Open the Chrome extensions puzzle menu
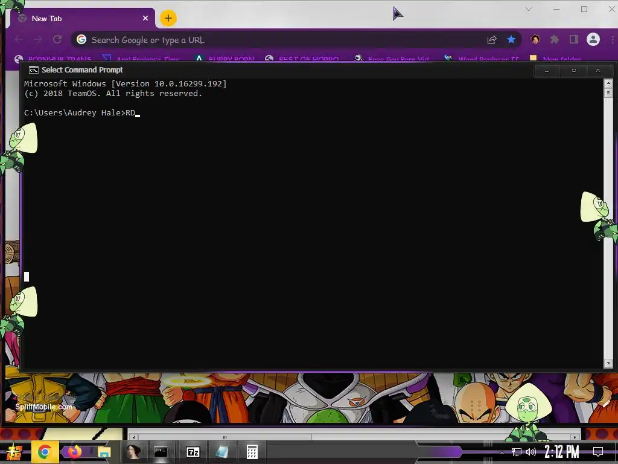This screenshot has width=618, height=464. [x=555, y=39]
